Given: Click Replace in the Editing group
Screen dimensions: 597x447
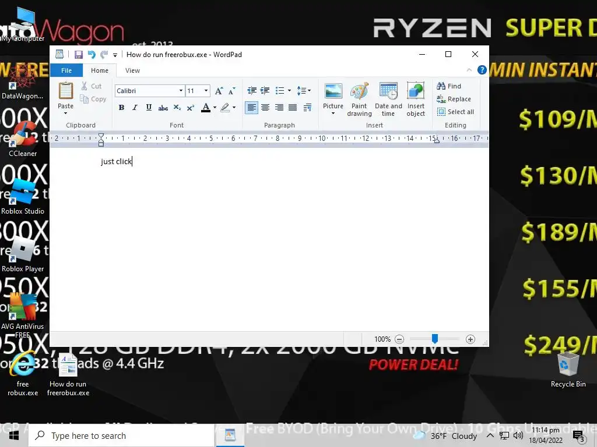Looking at the screenshot, I should pos(454,99).
